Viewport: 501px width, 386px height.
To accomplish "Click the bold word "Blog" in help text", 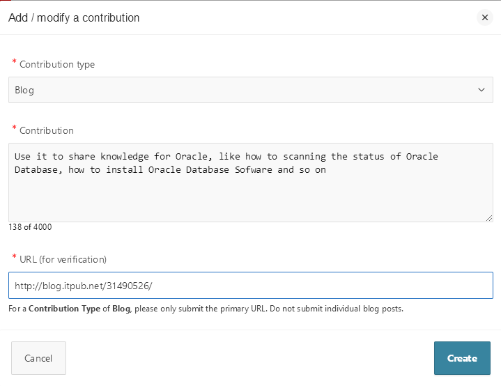I will point(121,308).
